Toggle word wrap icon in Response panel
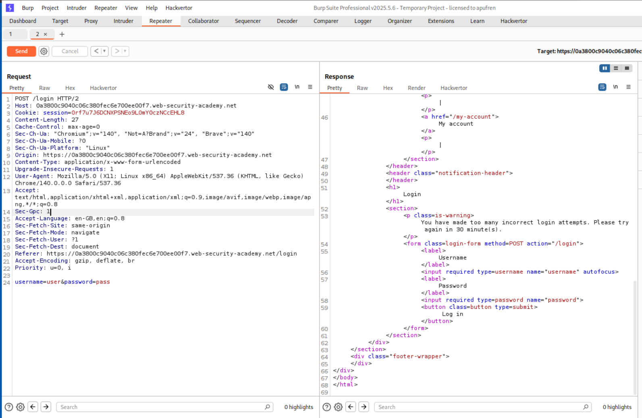Viewport: 642px width, 418px height. [x=602, y=87]
